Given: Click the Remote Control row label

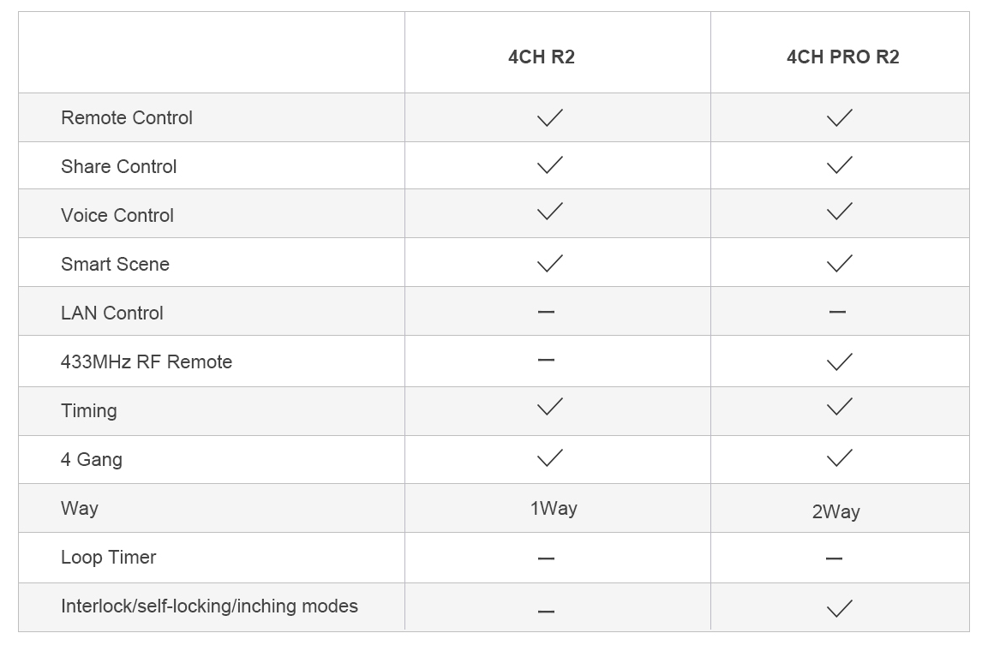Looking at the screenshot, I should tap(127, 117).
